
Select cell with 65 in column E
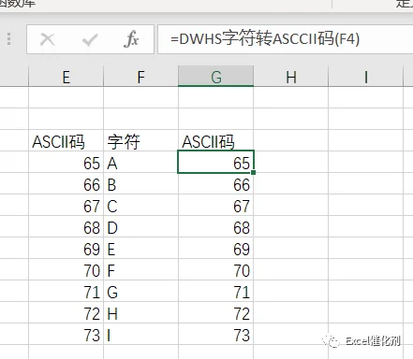(66, 162)
